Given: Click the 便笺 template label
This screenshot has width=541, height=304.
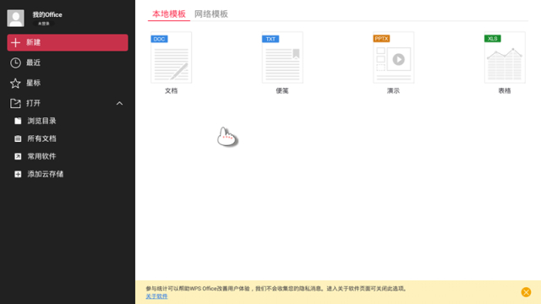Looking at the screenshot, I should tap(282, 91).
